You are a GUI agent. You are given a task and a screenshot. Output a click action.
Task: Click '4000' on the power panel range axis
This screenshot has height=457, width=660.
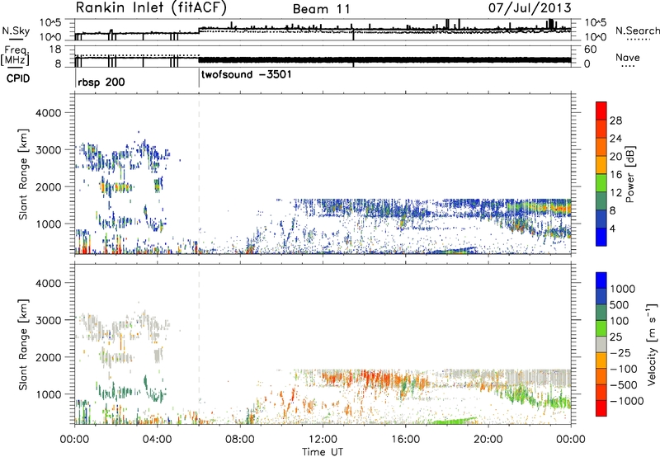(48, 113)
